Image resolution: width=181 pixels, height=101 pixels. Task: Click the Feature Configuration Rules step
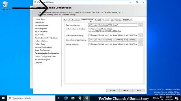point(45,56)
